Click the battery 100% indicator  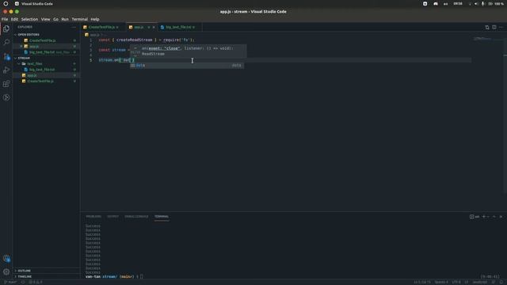[x=497, y=4]
